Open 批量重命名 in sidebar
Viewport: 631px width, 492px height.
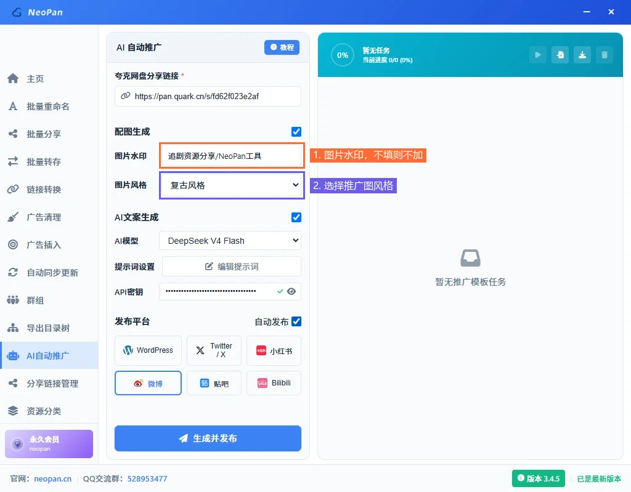[x=49, y=106]
